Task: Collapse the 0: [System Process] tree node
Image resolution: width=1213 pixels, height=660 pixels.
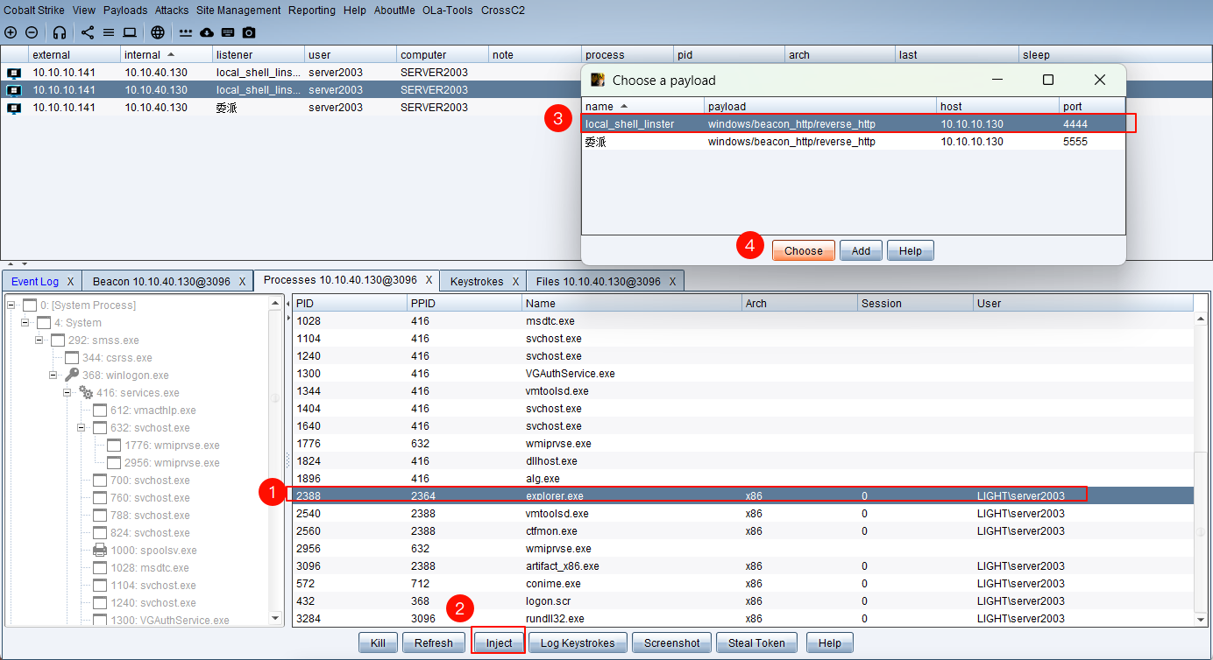Action: tap(11, 305)
